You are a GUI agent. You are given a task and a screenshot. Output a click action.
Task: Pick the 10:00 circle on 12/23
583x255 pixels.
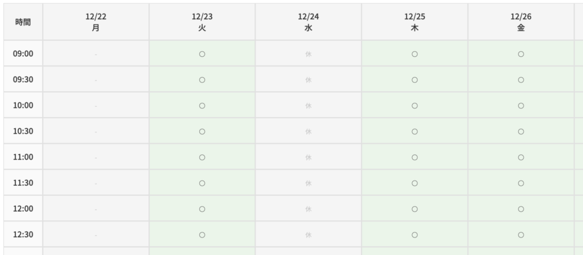point(202,106)
